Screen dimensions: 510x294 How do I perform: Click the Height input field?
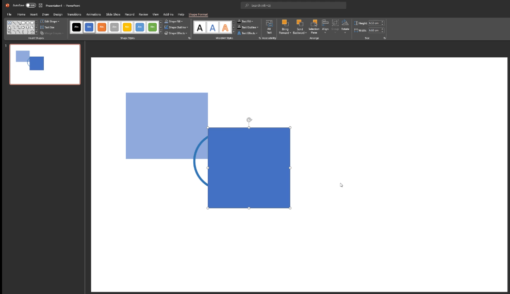tap(374, 23)
